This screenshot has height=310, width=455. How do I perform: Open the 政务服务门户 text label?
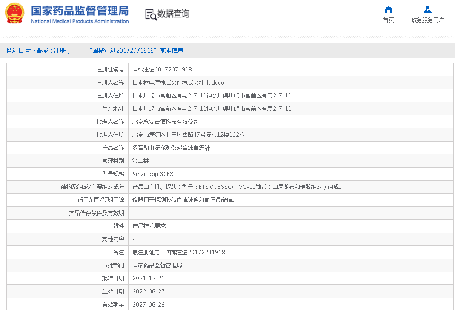[x=427, y=20]
